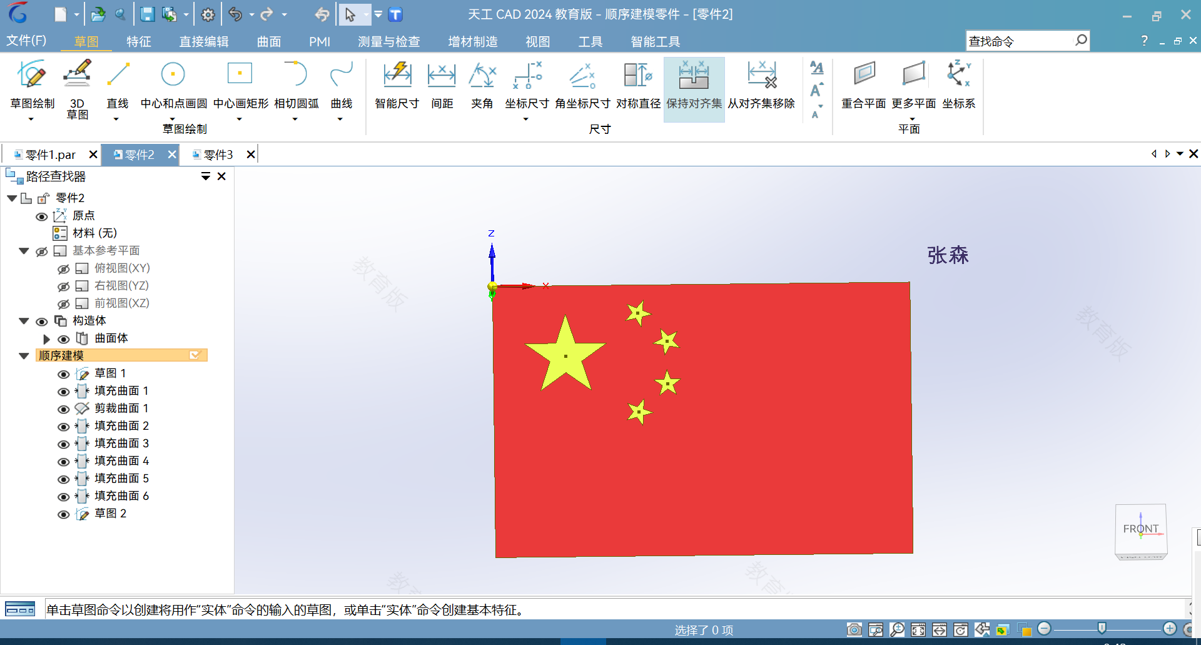Show the 前视图(XZ) plane
Image resolution: width=1201 pixels, height=645 pixels.
[x=63, y=304]
